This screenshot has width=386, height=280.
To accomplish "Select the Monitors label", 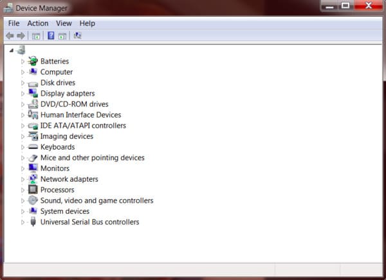I will pyautogui.click(x=55, y=168).
